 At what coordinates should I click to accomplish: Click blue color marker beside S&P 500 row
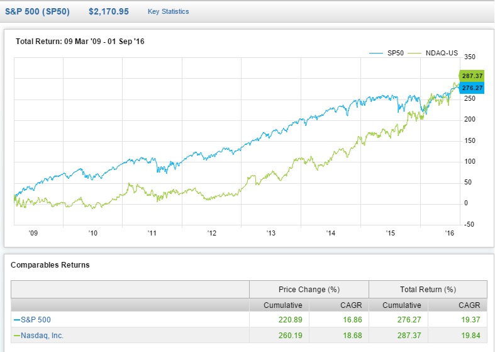point(16,320)
